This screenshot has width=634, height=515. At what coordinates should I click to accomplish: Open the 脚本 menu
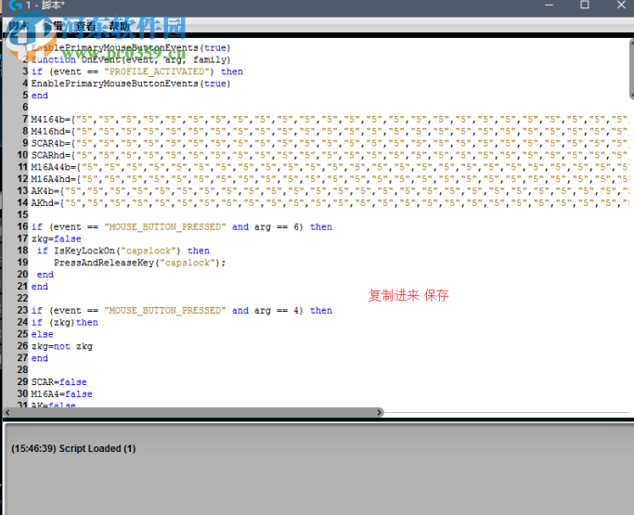point(19,26)
